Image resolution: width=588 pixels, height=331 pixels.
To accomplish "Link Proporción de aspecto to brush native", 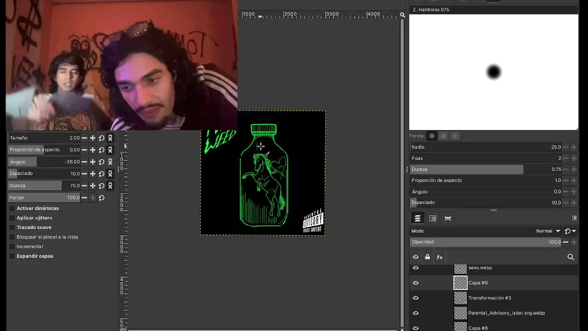I will pos(110,150).
